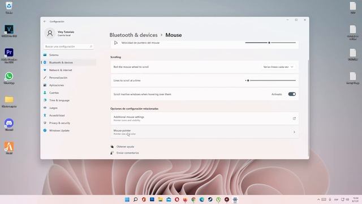Image resolution: width=362 pixels, height=204 pixels.
Task: Open the taskbar clock and date
Action: (355, 199)
